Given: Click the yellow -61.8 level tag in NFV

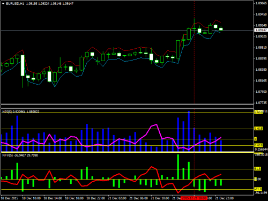Looking at the screenshot, I should (x=258, y=189).
